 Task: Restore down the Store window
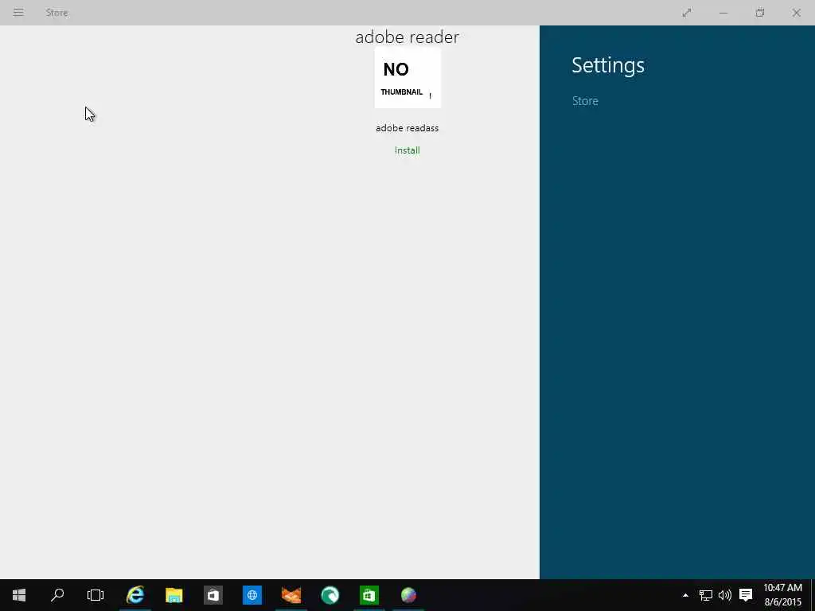pos(760,13)
